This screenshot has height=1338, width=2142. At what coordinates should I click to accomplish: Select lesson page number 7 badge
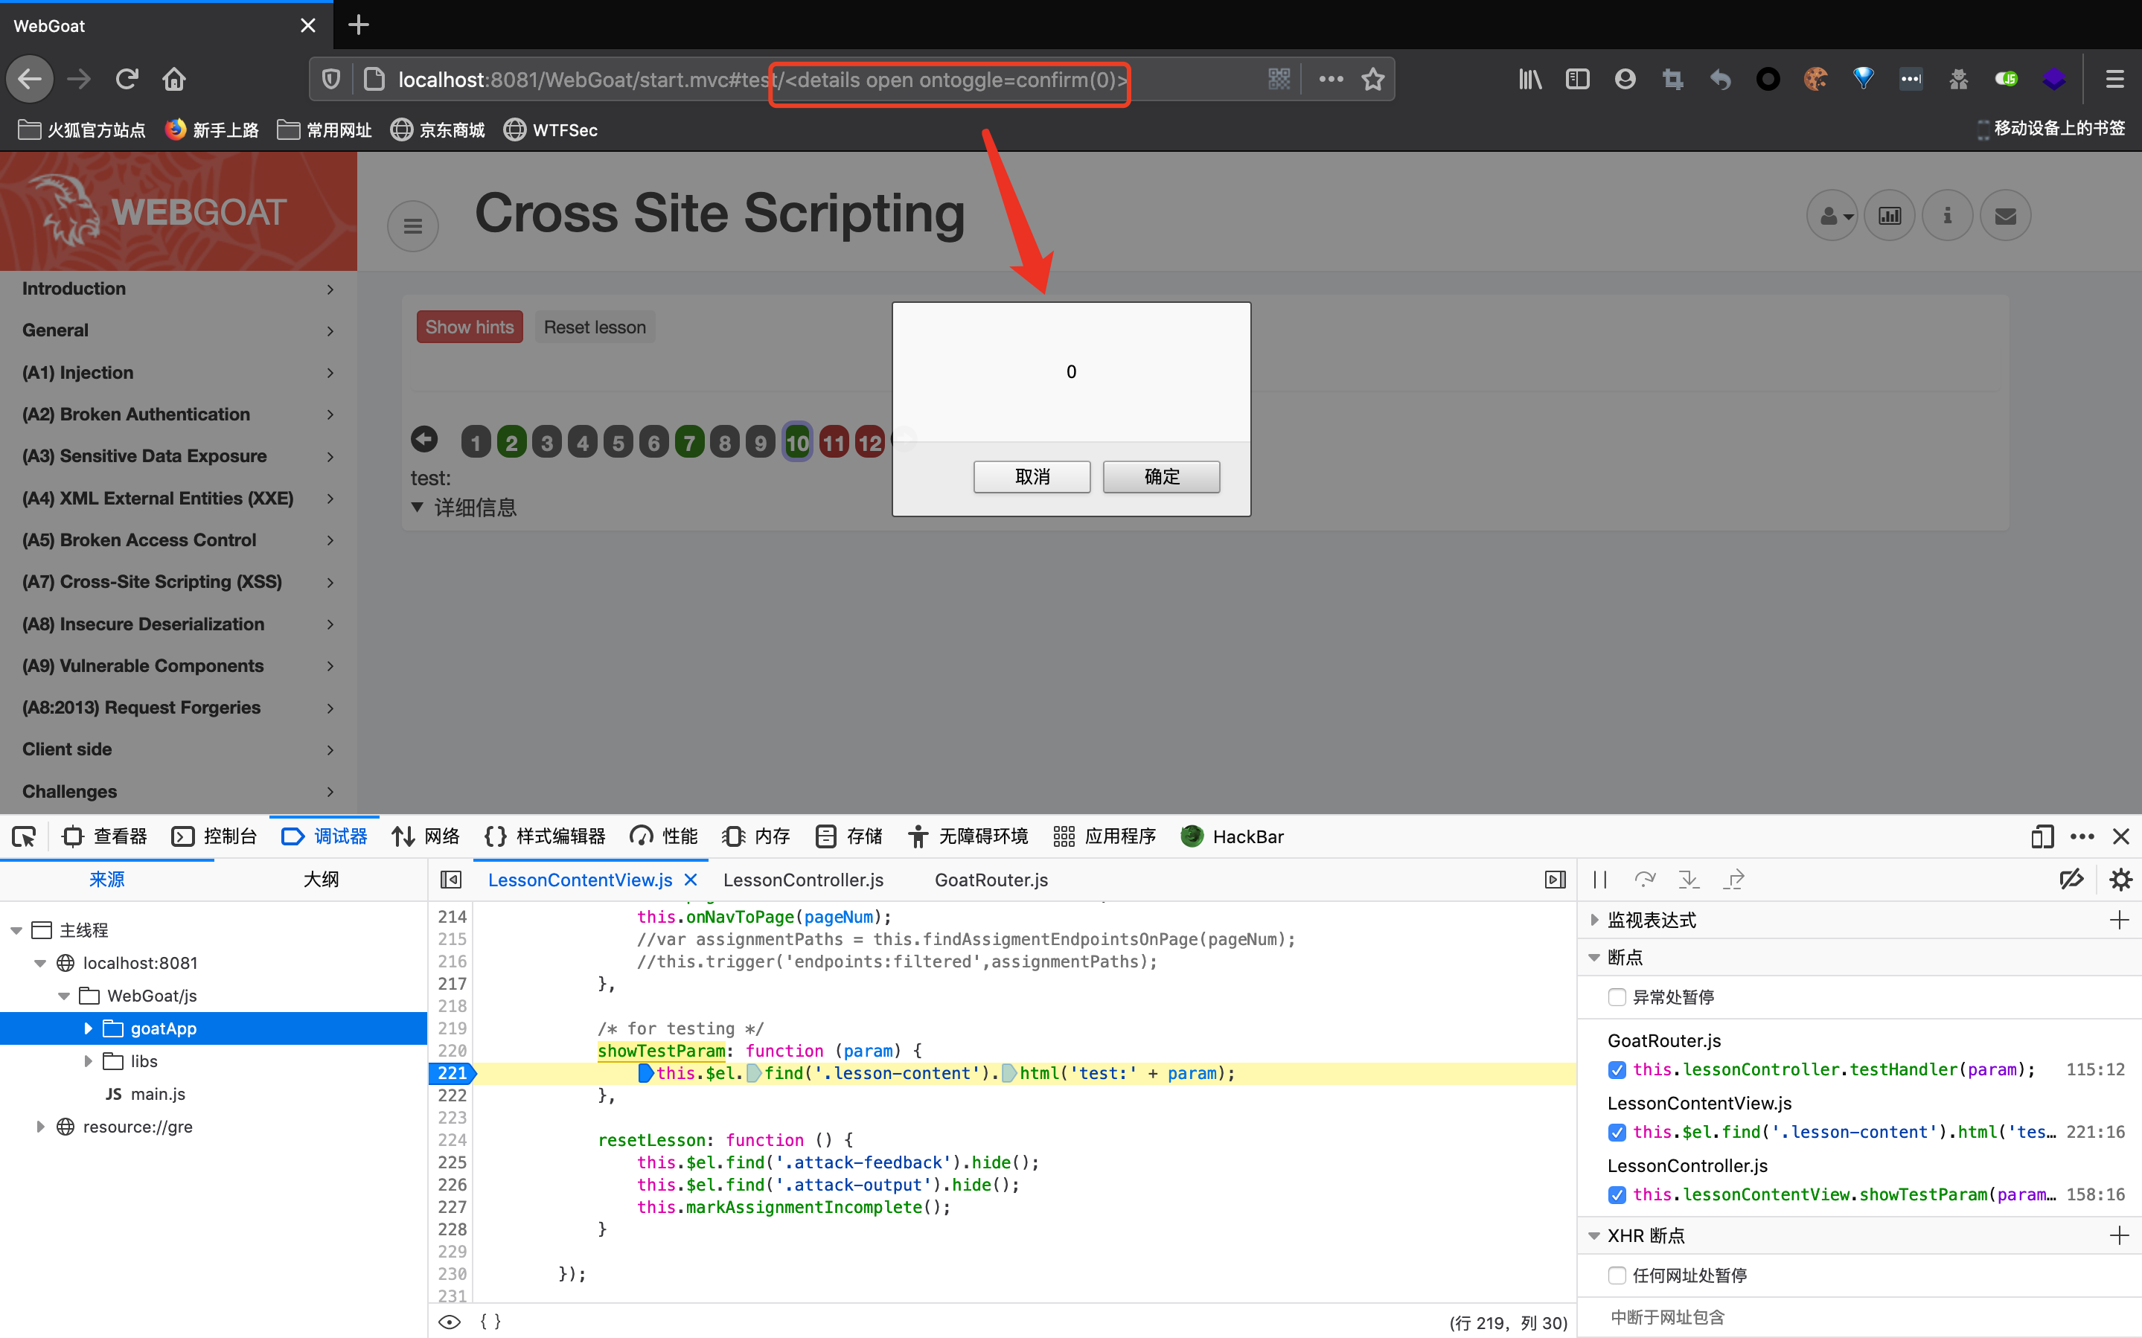689,441
